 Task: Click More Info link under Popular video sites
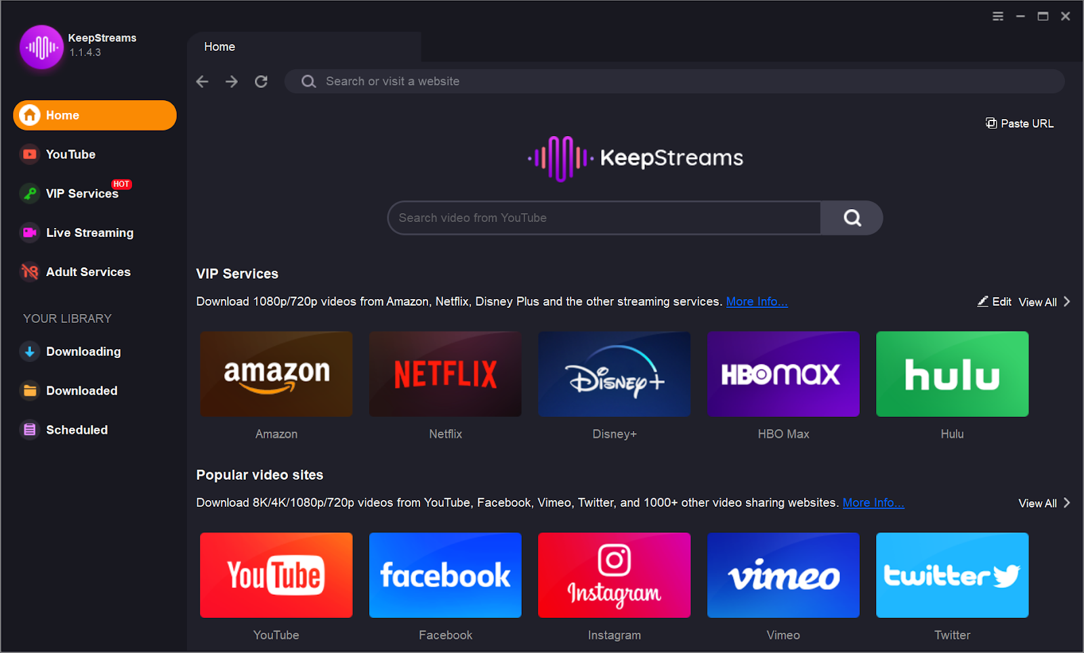873,503
